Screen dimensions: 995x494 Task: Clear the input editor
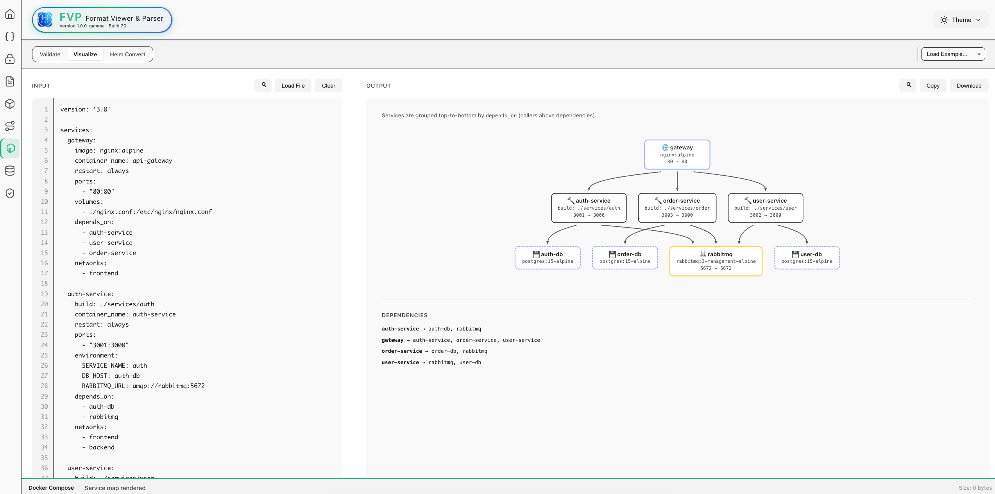329,86
